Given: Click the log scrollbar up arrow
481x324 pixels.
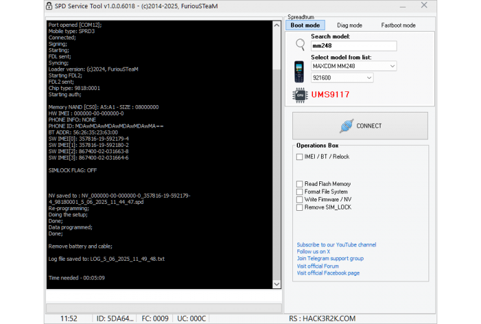Looking at the screenshot, I should coord(277,25).
